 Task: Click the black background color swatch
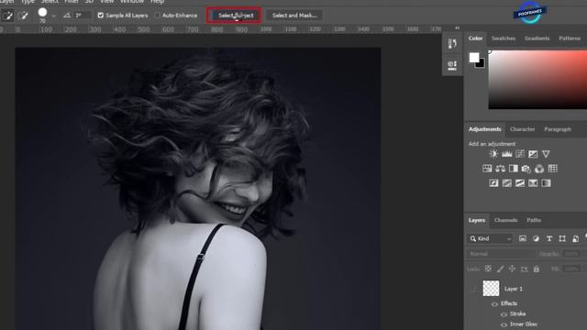click(481, 64)
